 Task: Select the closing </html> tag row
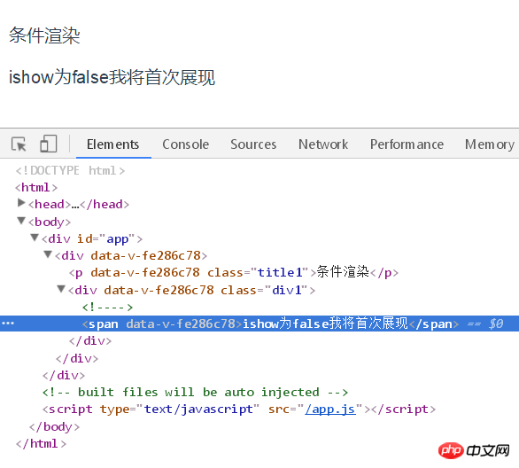(x=41, y=444)
